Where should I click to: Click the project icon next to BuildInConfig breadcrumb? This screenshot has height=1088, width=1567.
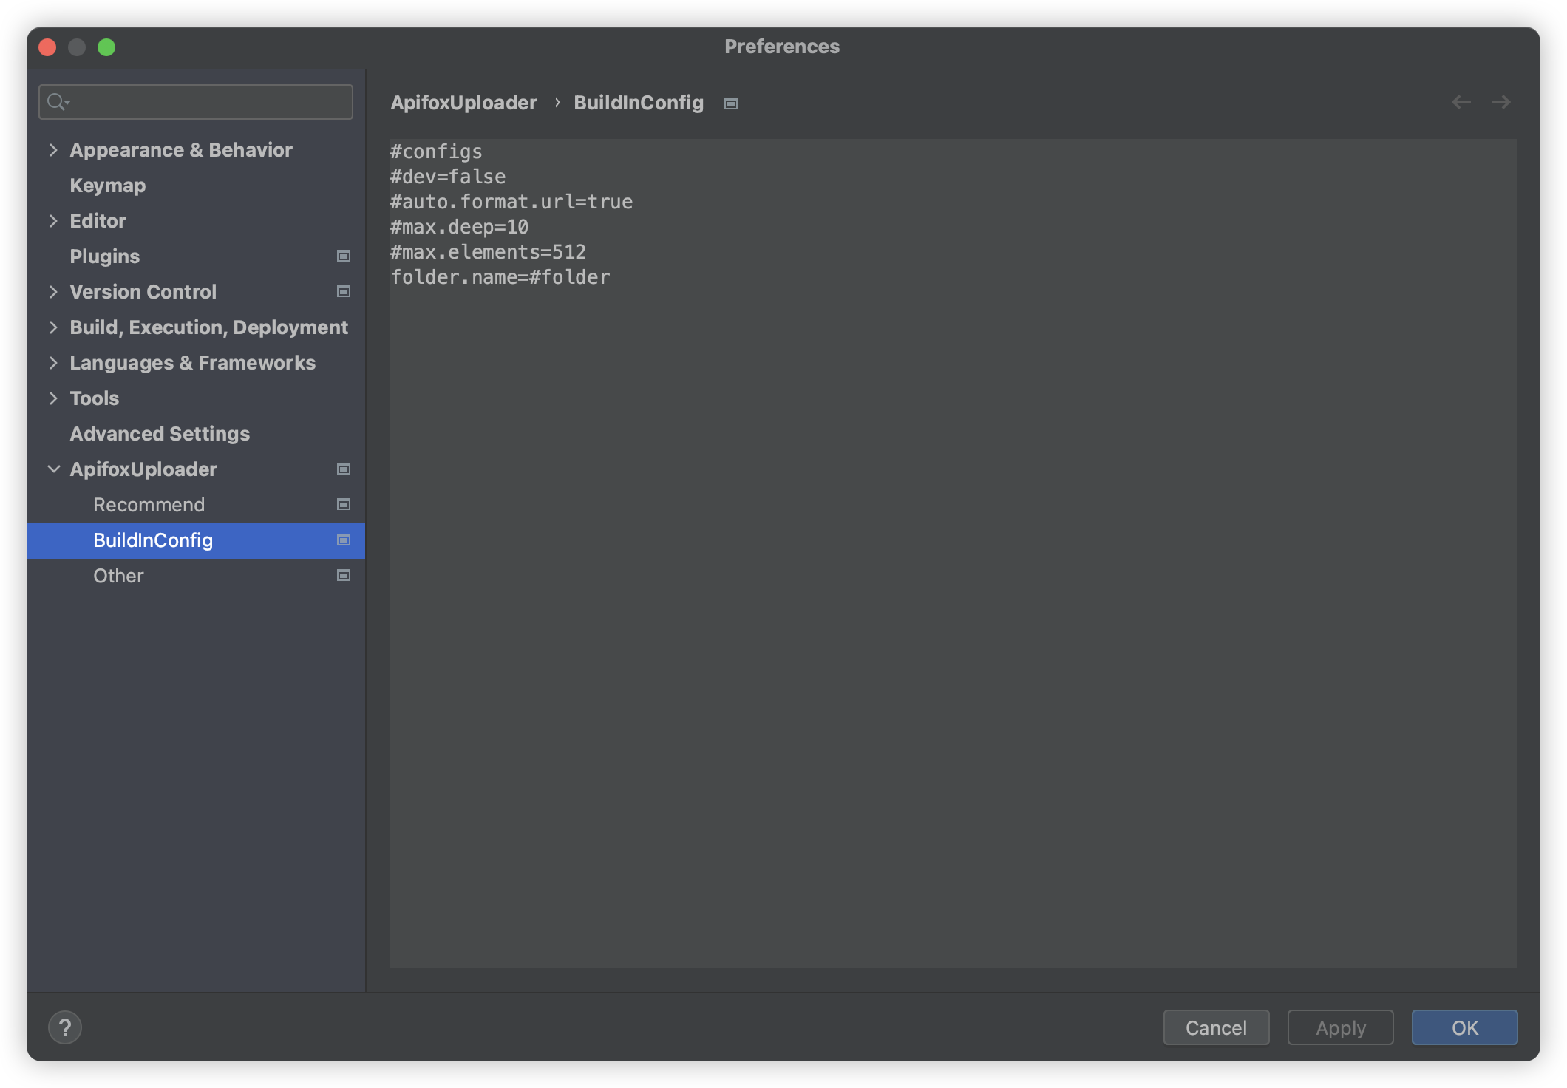tap(731, 103)
